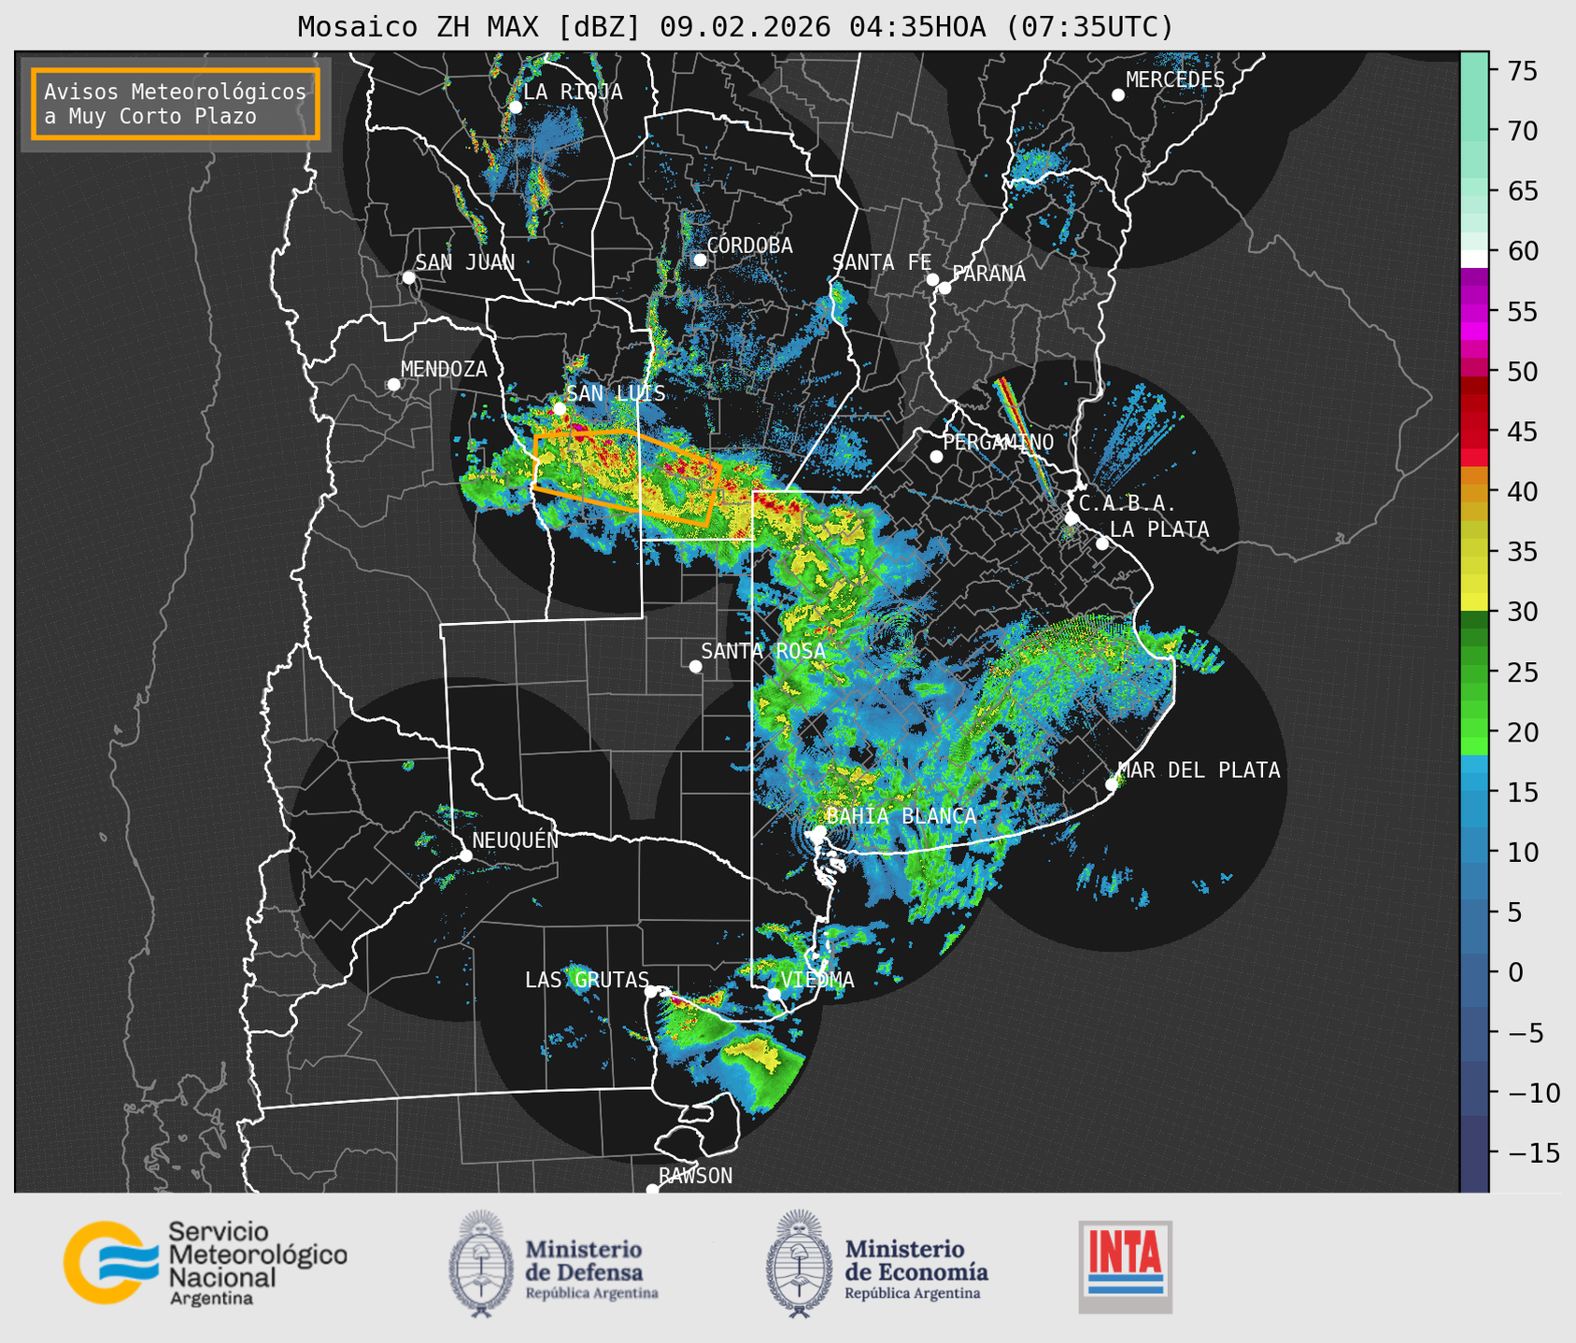Click the Pergamino city label
The image size is (1576, 1343).
pos(998,442)
